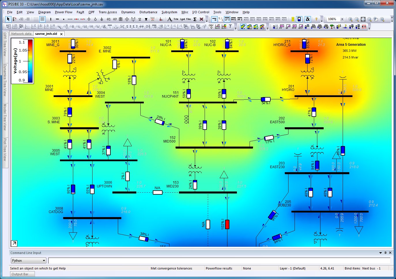Toggle the animation flow button beside film strip
This screenshot has width=396, height=279.
click(299, 19)
